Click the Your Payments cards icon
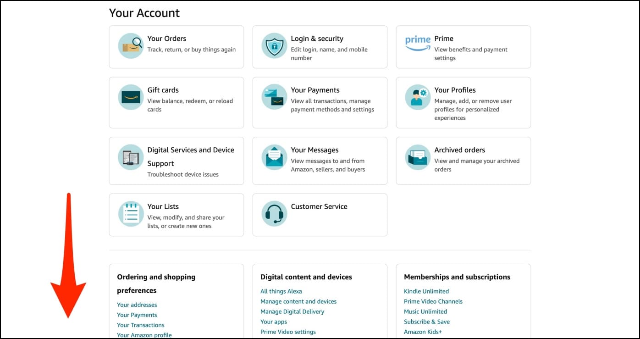 pyautogui.click(x=274, y=97)
